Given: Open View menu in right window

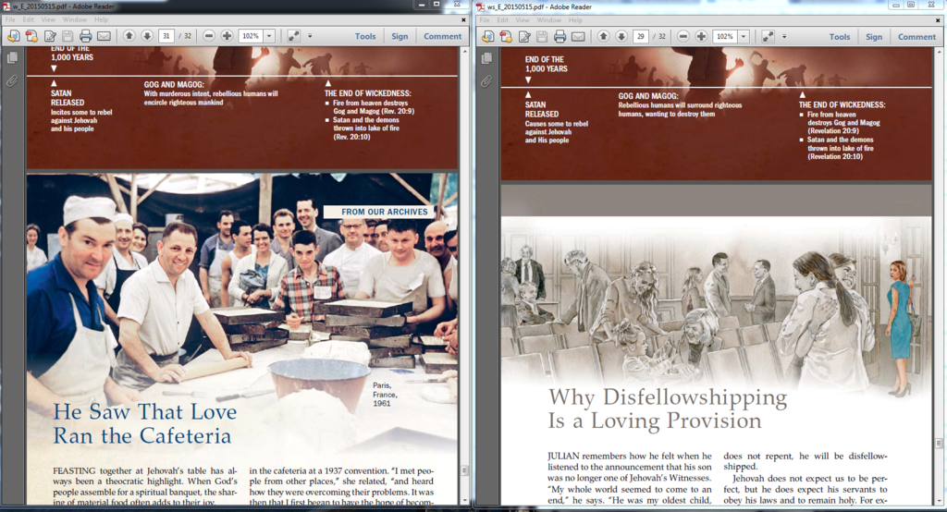Looking at the screenshot, I should coord(523,20).
